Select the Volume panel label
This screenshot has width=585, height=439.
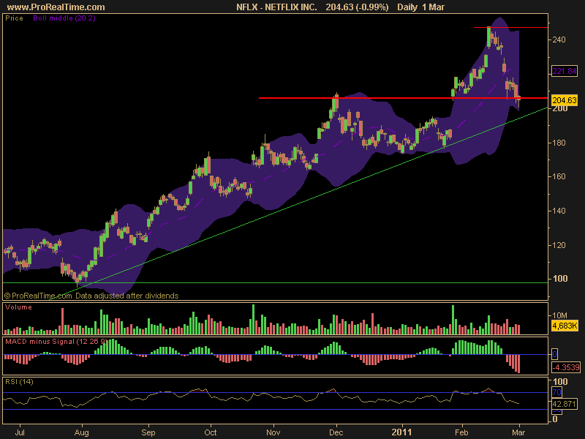click(19, 307)
